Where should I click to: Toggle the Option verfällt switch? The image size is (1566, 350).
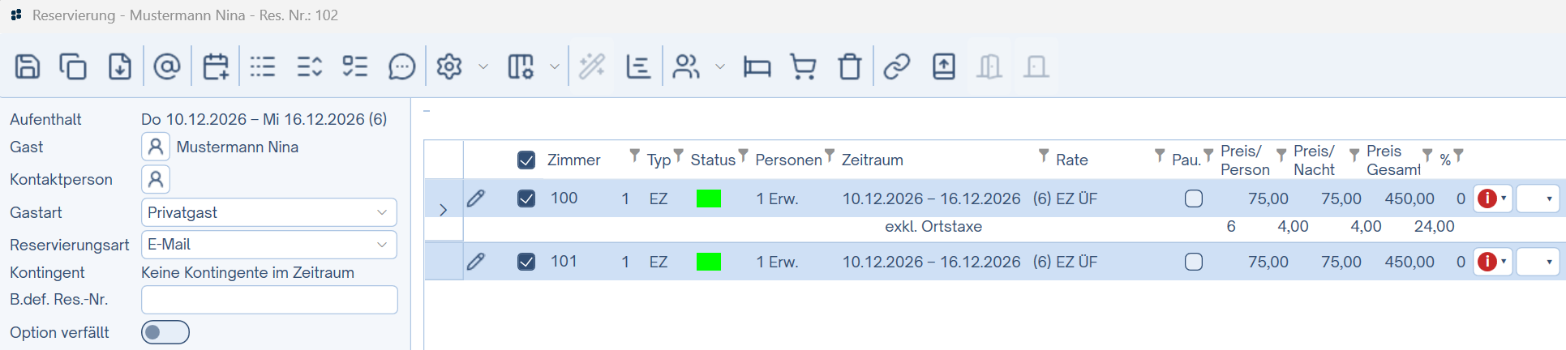coord(165,332)
